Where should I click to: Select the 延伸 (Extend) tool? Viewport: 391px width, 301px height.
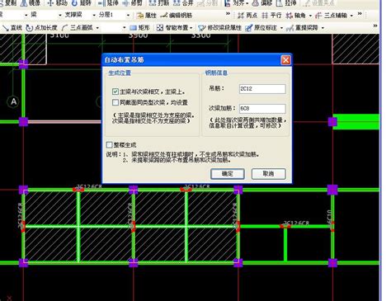[108, 3]
